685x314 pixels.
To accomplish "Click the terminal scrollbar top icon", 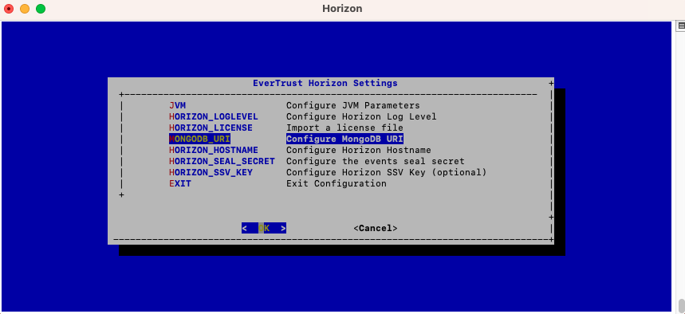I will point(681,26).
